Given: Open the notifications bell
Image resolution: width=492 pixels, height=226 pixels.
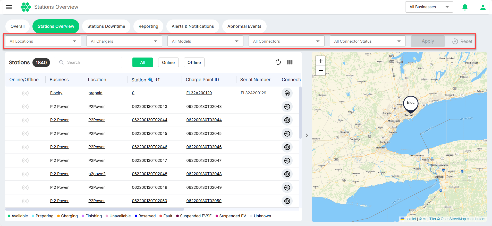Looking at the screenshot, I should (465, 7).
